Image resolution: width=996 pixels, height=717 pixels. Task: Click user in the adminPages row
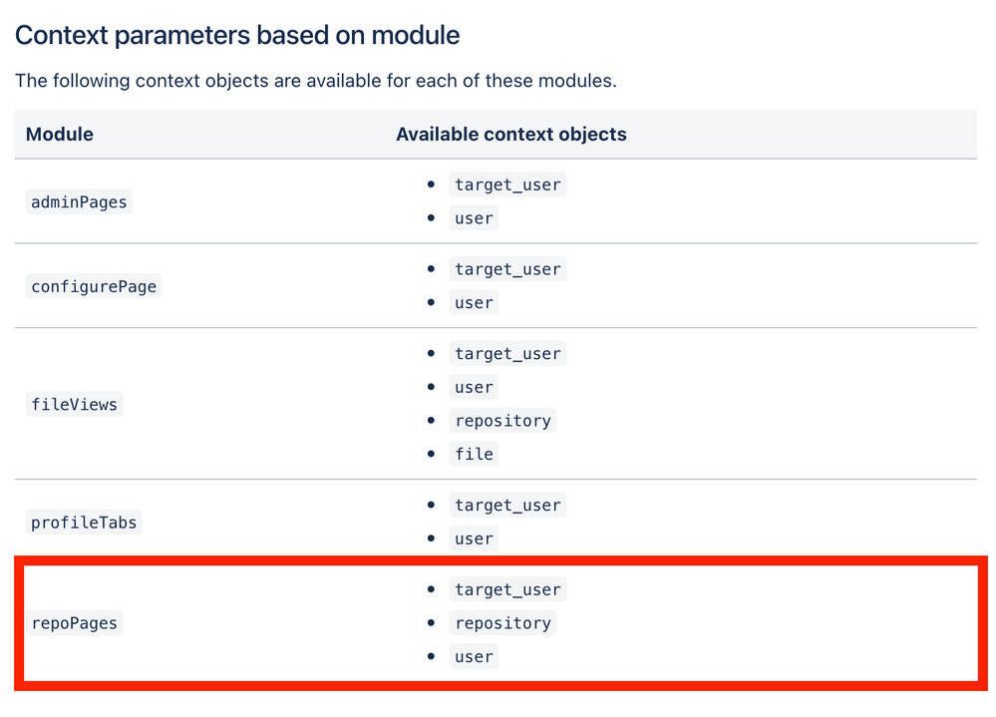[474, 218]
